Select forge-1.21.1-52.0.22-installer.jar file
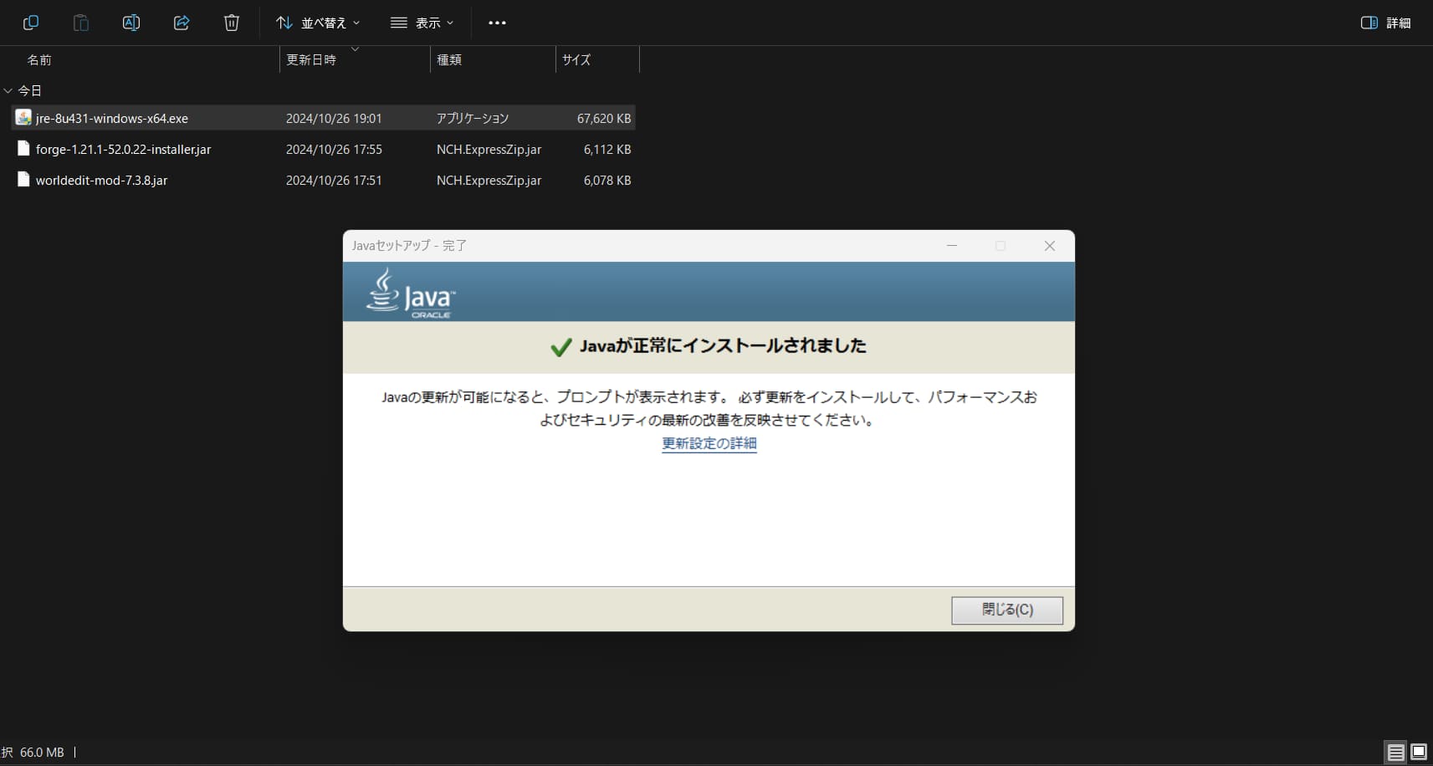Viewport: 1433px width, 766px height. (123, 150)
